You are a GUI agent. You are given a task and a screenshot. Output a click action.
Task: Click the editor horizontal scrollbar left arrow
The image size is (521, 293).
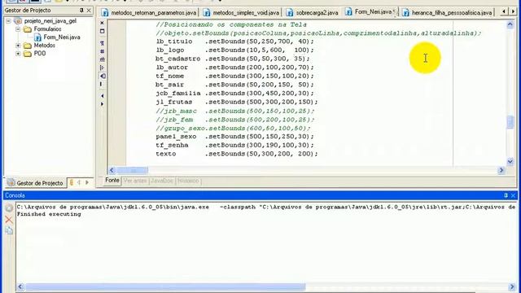112,170
